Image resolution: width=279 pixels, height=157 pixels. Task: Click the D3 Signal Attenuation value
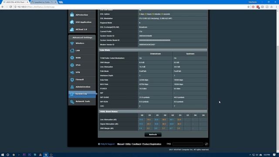pos(179,124)
